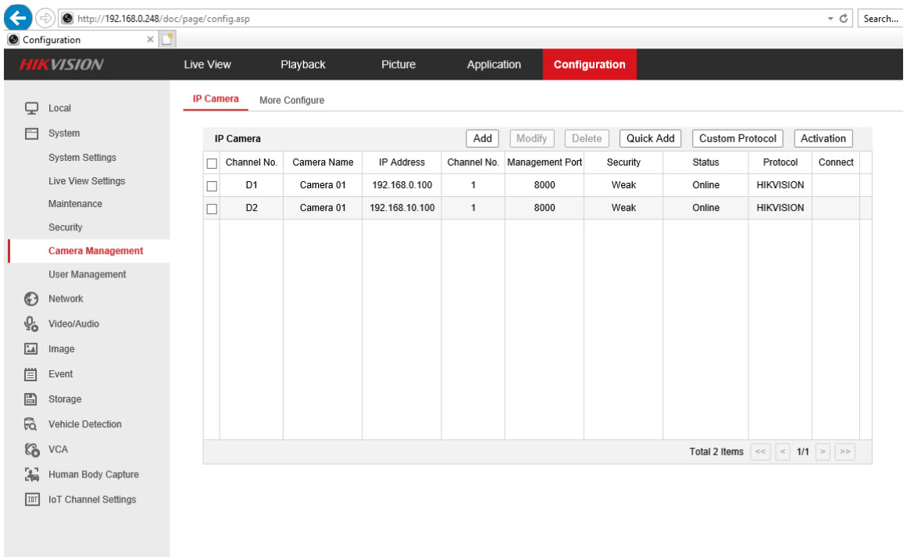Click the Local monitor icon in sidebar

pos(32,109)
